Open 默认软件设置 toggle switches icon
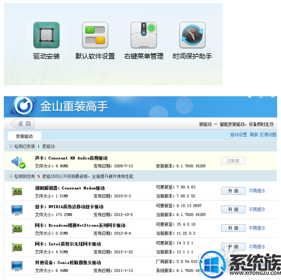 (x=95, y=35)
